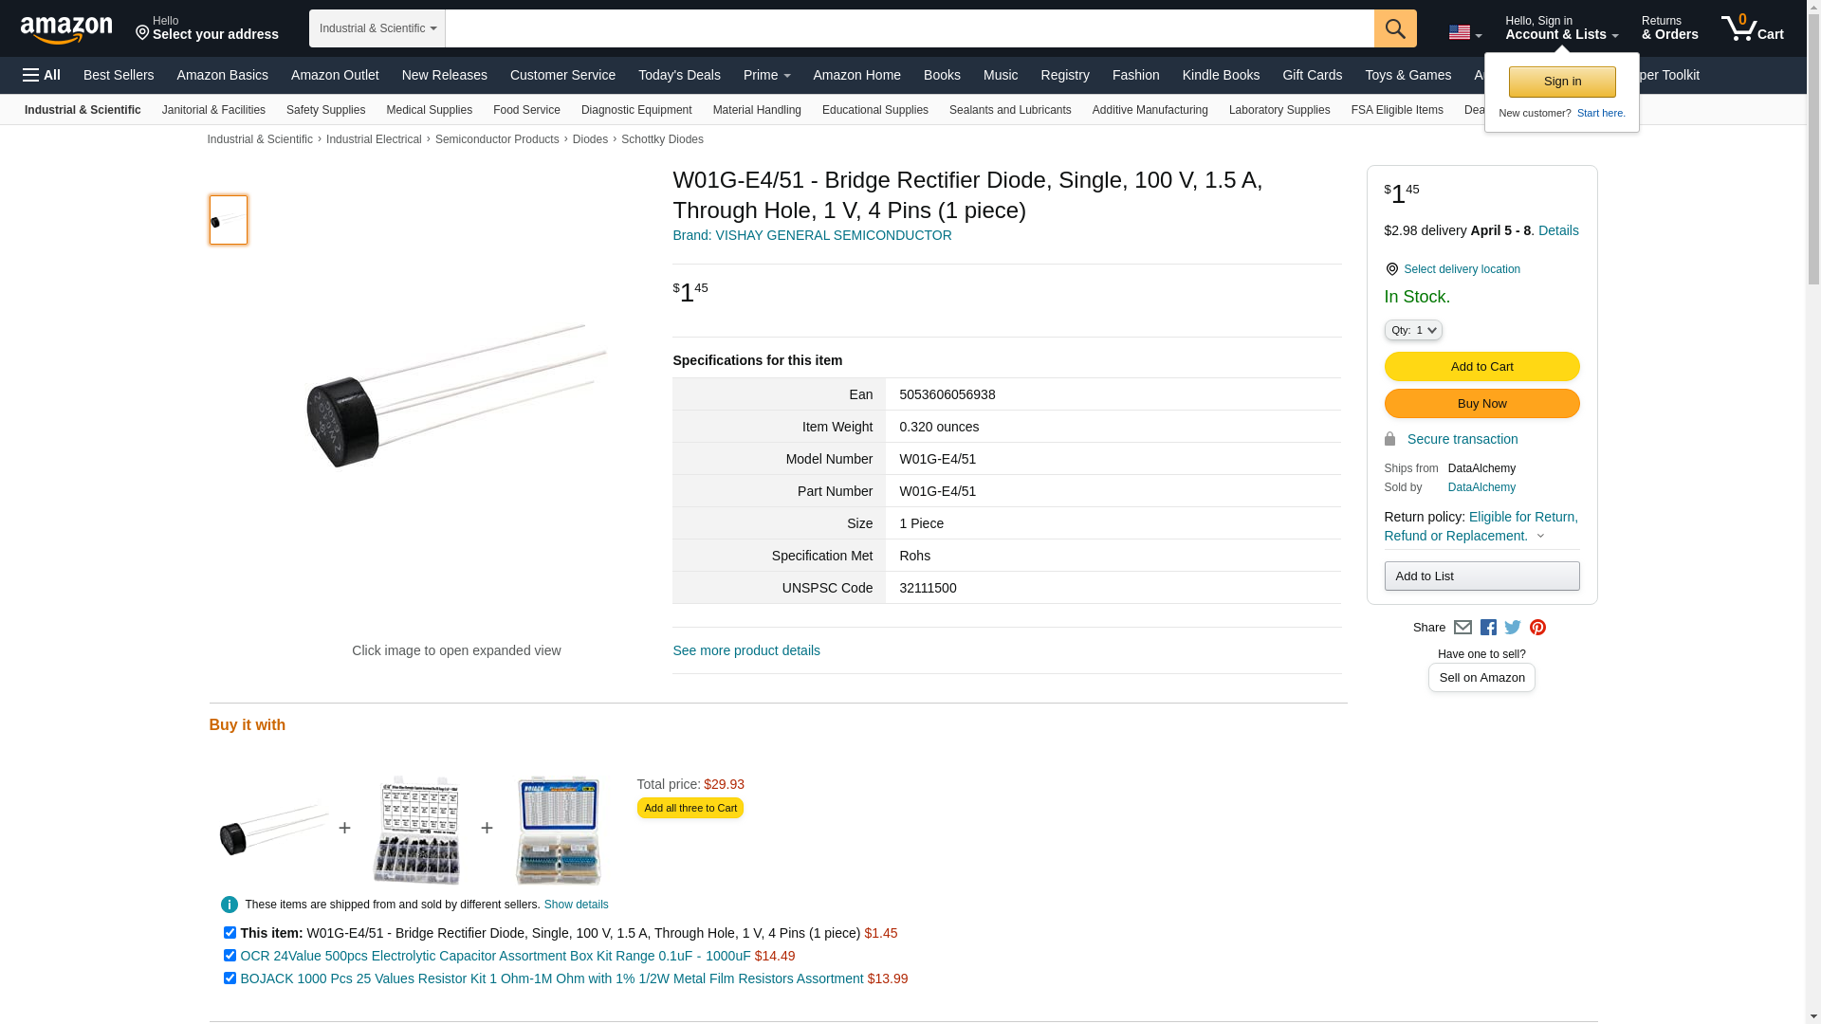Uncheck the This item bridge rectifier checkbox

click(x=230, y=933)
